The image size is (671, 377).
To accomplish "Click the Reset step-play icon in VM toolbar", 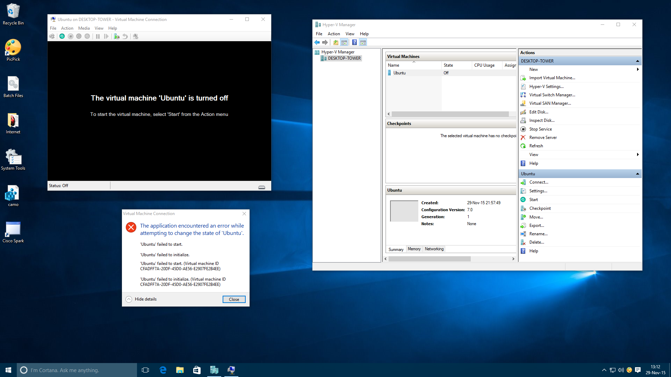I will click(x=106, y=36).
